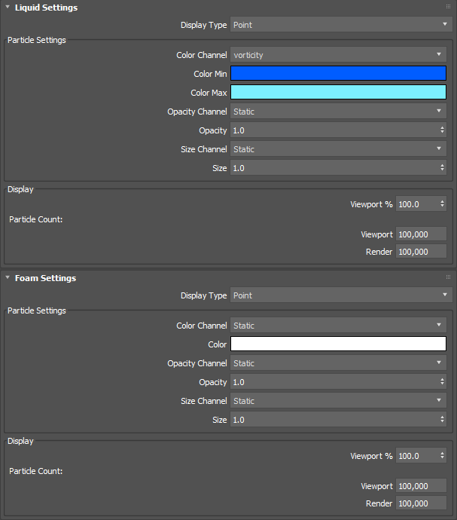Click liquid Viewport particle count field
The width and height of the screenshot is (457, 520).
click(420, 234)
